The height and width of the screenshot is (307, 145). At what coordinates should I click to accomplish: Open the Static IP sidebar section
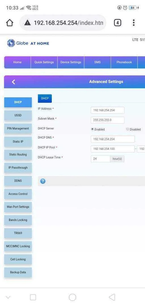tap(18, 142)
